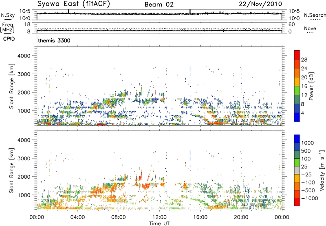
Task: Click the gray segment of the Velocity colorbar
Action: [297, 170]
